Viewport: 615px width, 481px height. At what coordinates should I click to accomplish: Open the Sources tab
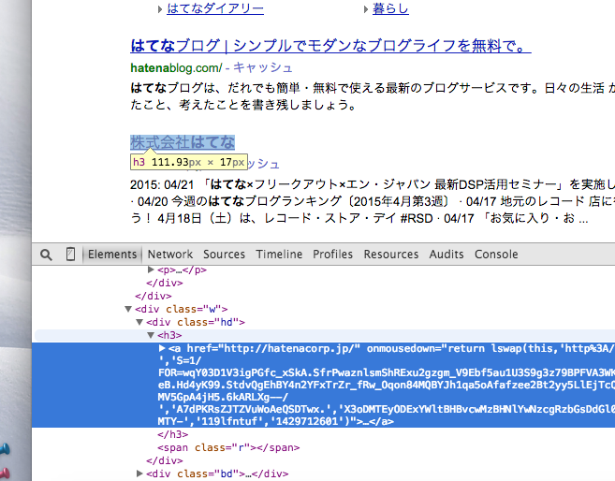coord(224,254)
